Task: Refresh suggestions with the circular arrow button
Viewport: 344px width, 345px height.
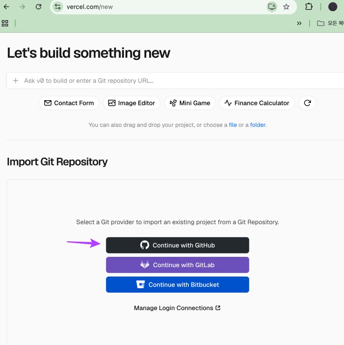Action: coord(307,103)
